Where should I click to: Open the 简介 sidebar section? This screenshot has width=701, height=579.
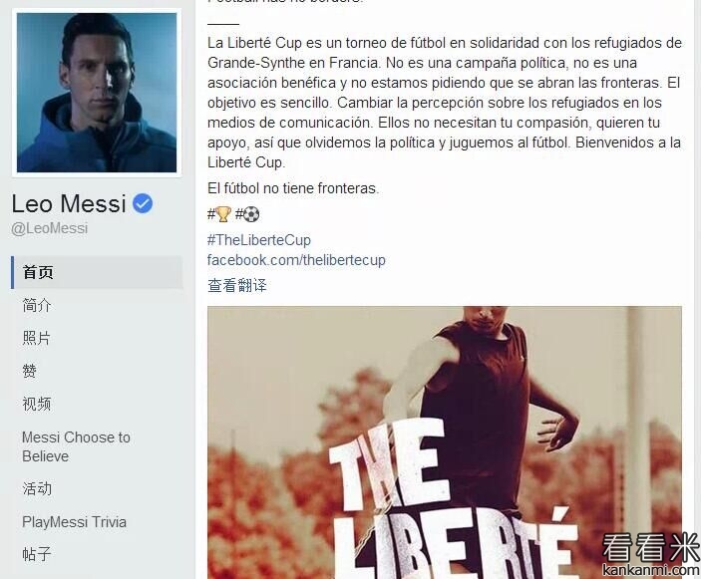(x=37, y=306)
